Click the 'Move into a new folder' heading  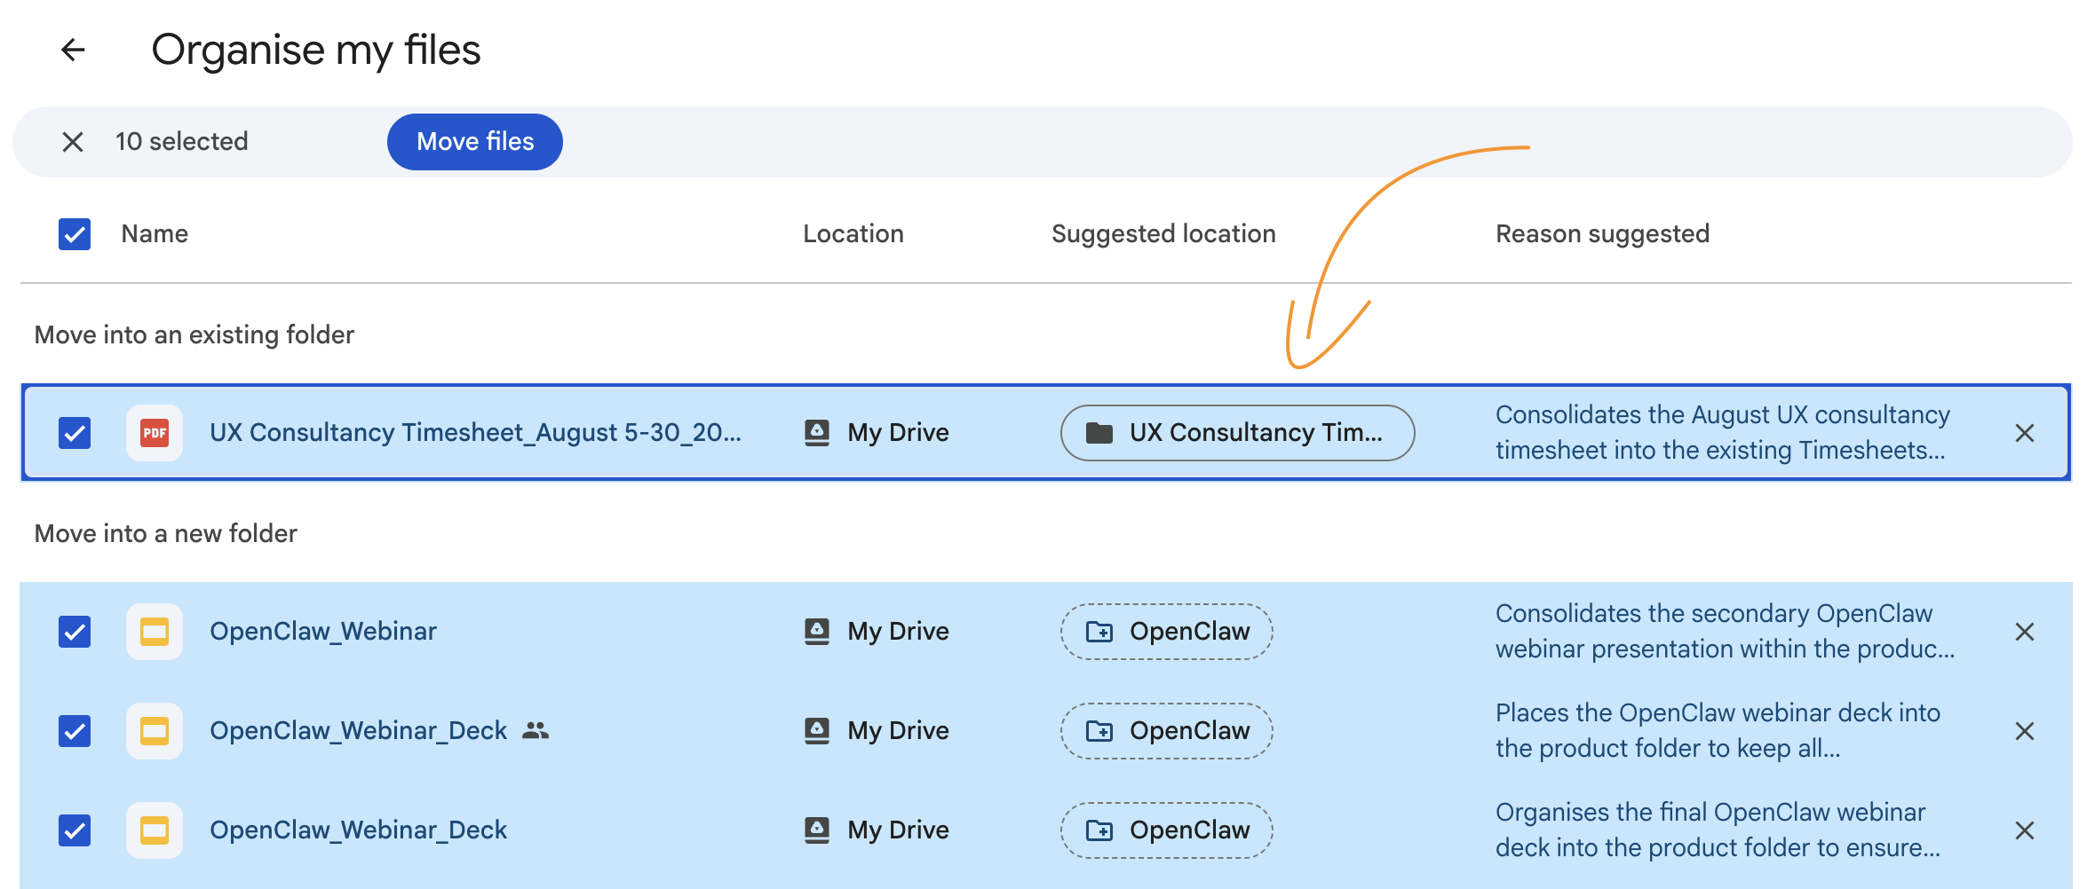point(166,534)
